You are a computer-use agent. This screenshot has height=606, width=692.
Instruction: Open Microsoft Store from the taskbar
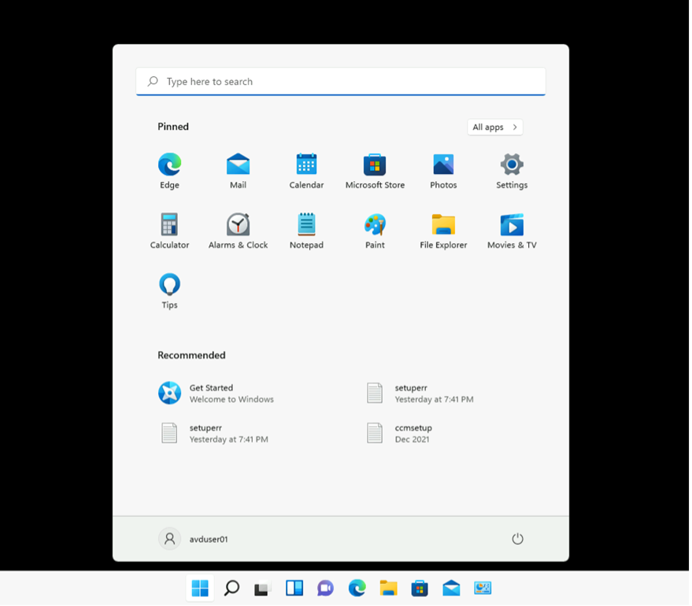pos(420,588)
